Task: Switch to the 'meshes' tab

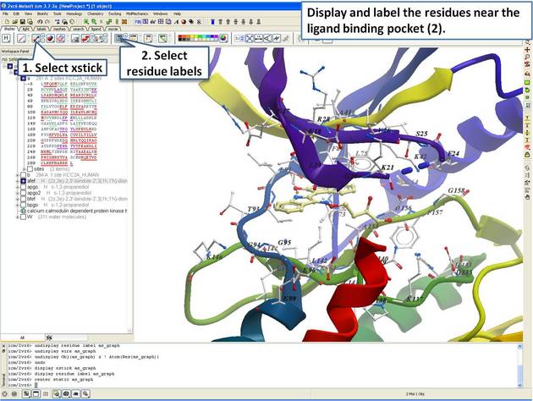Action: pos(60,30)
